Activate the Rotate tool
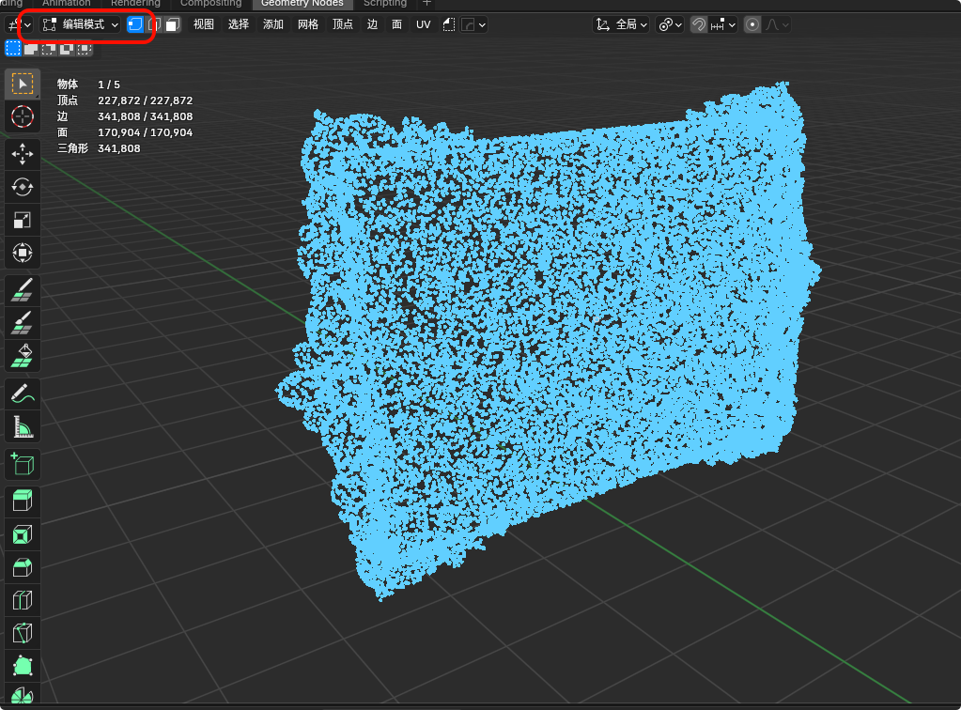 click(22, 186)
